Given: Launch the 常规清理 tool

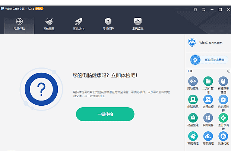Looking at the screenshot, I should click(193, 138).
